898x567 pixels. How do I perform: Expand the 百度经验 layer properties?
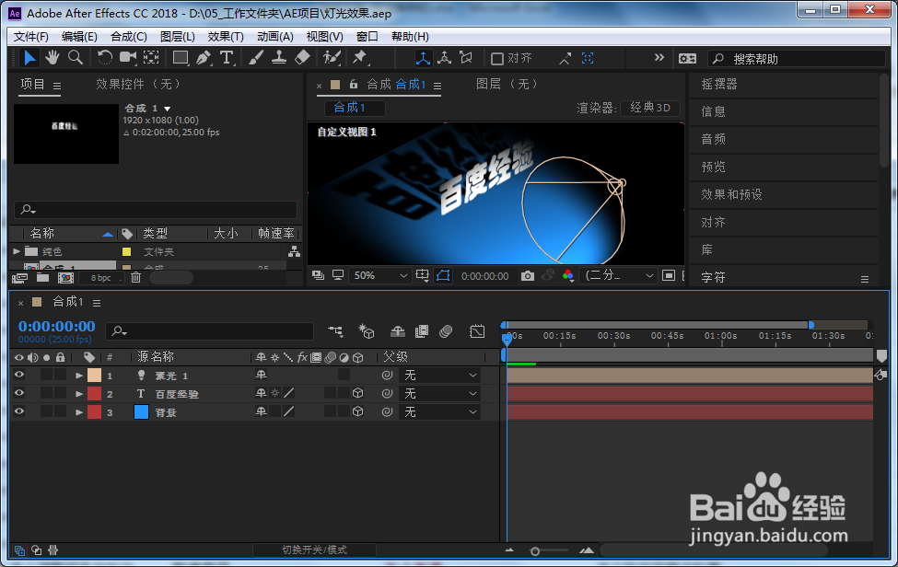[x=79, y=394]
